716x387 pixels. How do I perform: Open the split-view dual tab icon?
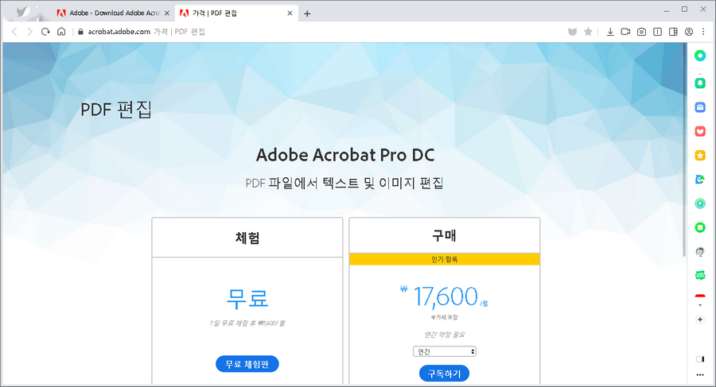(x=658, y=32)
